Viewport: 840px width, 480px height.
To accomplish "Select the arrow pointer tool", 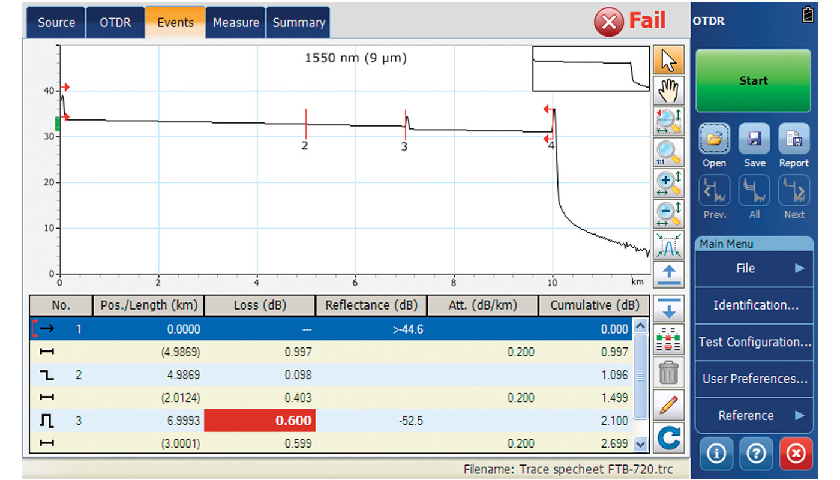I will pyautogui.click(x=668, y=60).
